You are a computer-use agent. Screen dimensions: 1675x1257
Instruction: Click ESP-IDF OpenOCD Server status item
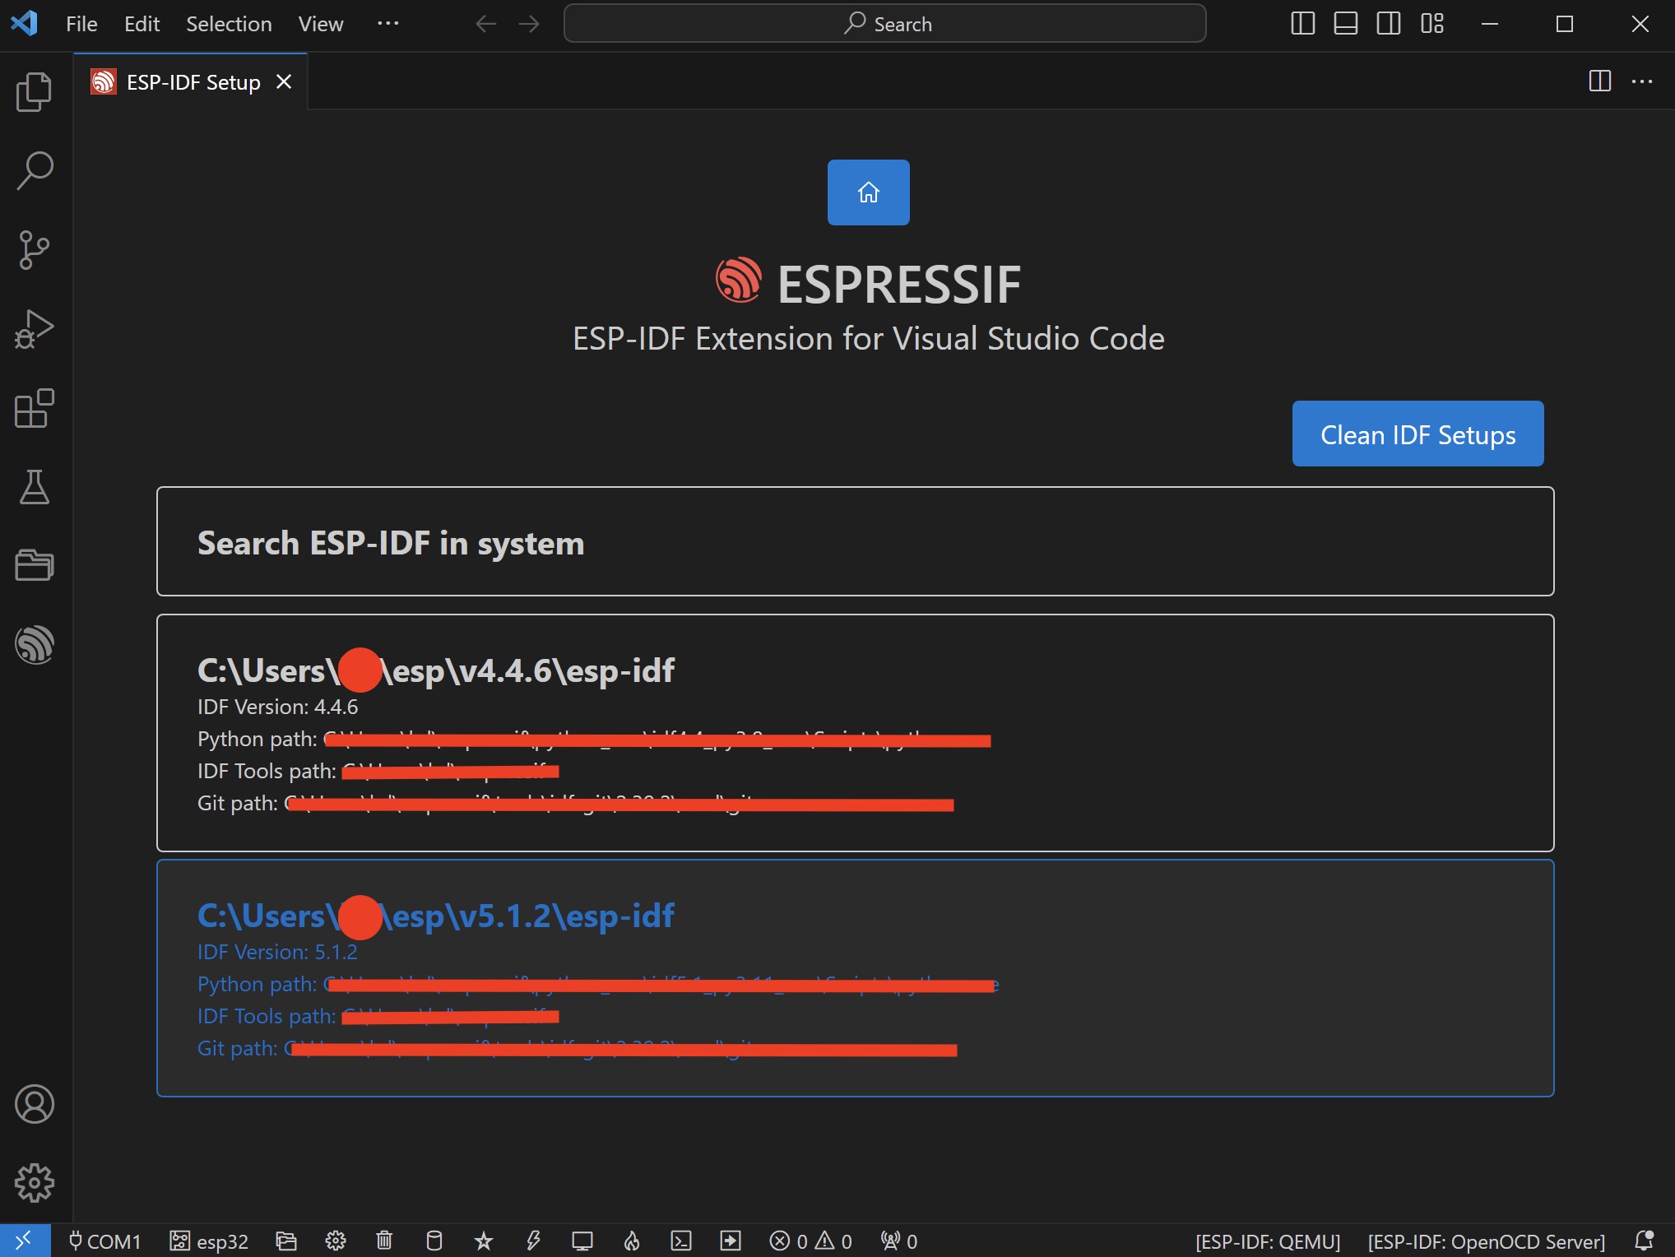coord(1486,1241)
